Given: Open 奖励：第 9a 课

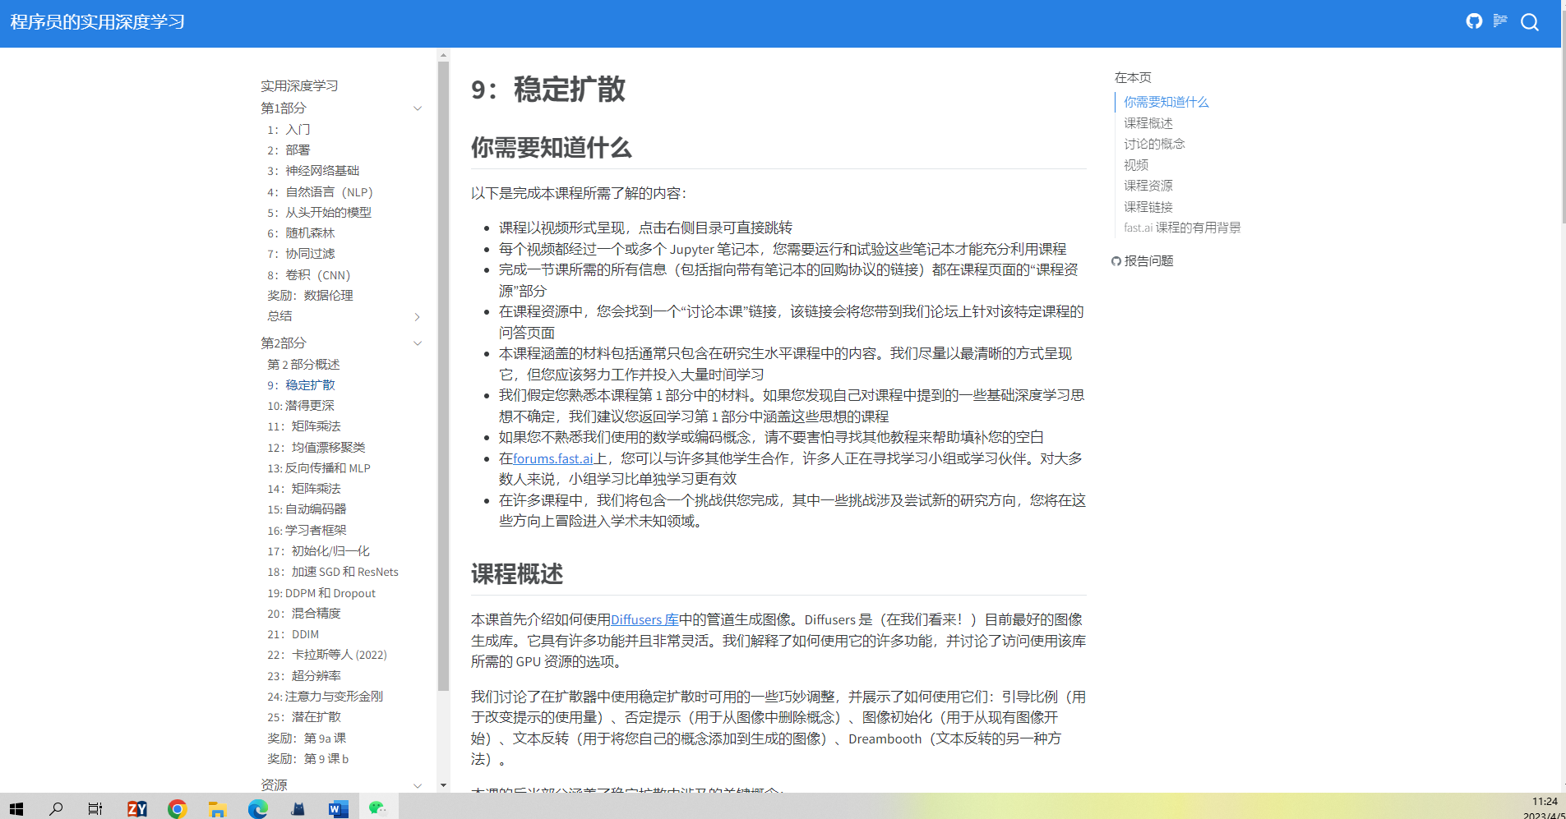Looking at the screenshot, I should [x=307, y=738].
